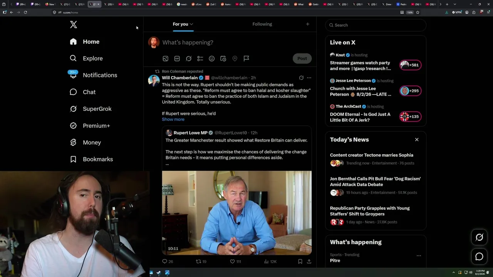Image resolution: width=493 pixels, height=277 pixels.
Task: Repost the post with 19 reposts
Action: coord(201,262)
